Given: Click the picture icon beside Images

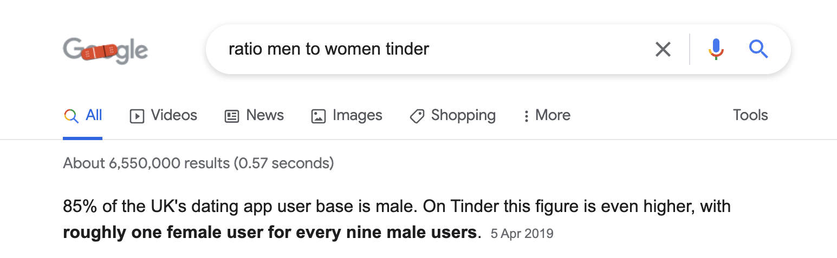Looking at the screenshot, I should pos(319,116).
